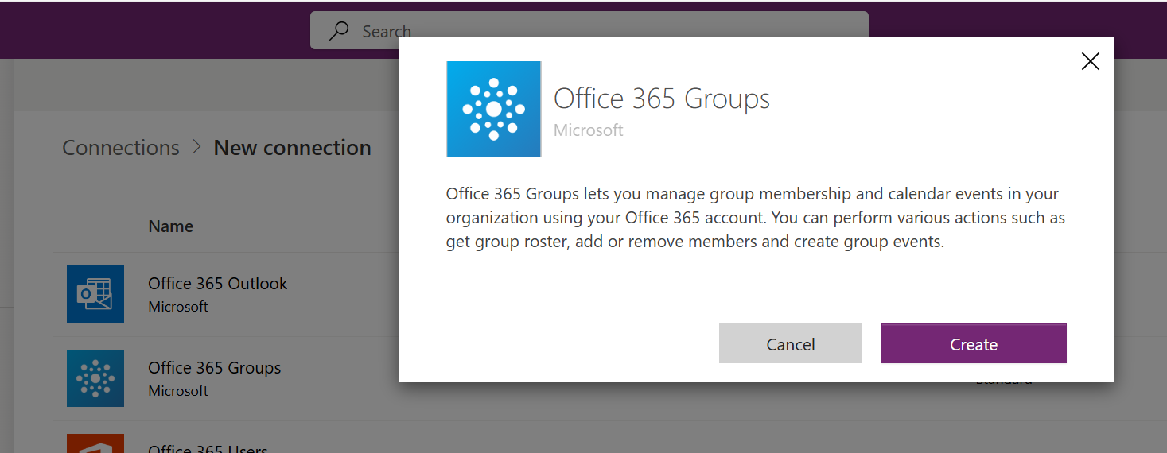Click the Office 365 Outlook connector icon
1167x453 pixels.
[x=95, y=294]
